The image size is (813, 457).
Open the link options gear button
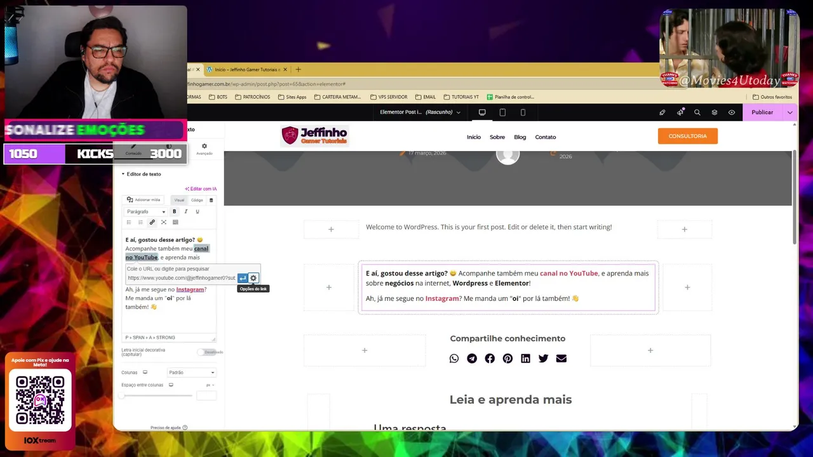point(253,278)
